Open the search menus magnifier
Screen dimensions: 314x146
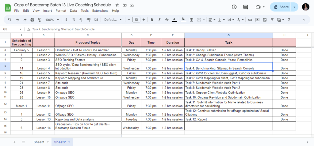(10, 20)
